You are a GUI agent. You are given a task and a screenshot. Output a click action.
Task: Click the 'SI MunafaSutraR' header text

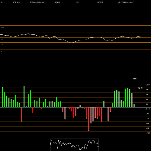[x=37, y=2]
